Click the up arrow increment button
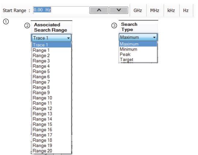Screen dimensions: 198x155 click(x=99, y=10)
